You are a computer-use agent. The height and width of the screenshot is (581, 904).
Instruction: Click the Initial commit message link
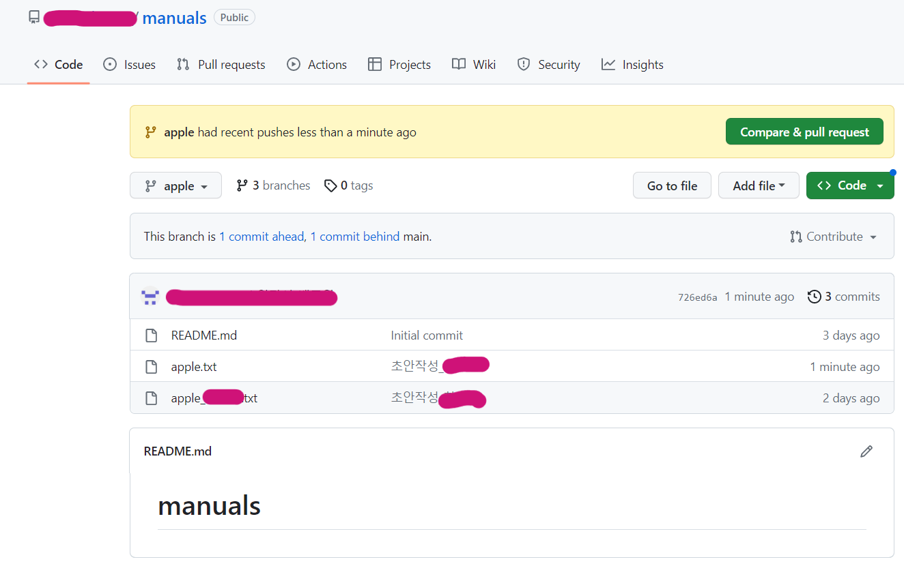coord(427,336)
